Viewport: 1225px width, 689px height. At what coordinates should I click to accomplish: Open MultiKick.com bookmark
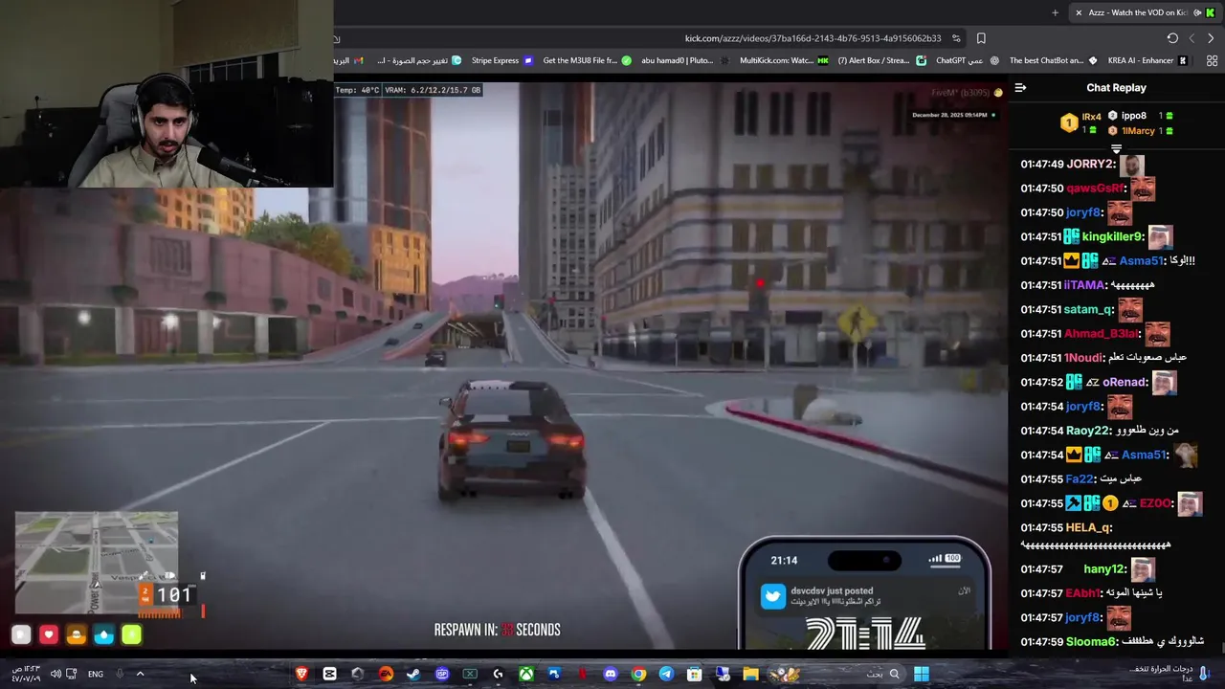click(784, 60)
